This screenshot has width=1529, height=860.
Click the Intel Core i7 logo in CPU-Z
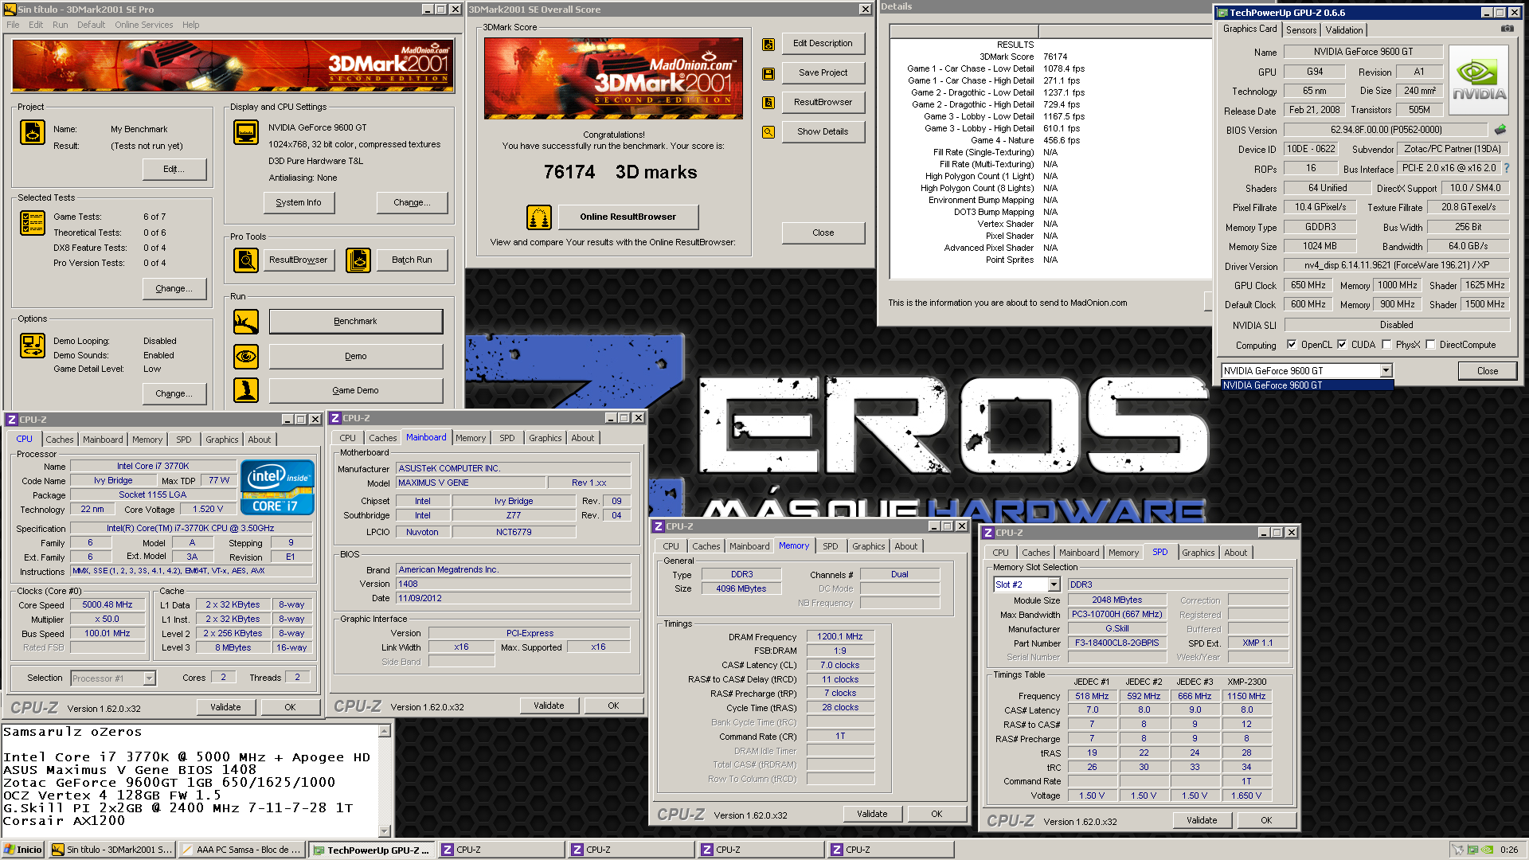(277, 487)
